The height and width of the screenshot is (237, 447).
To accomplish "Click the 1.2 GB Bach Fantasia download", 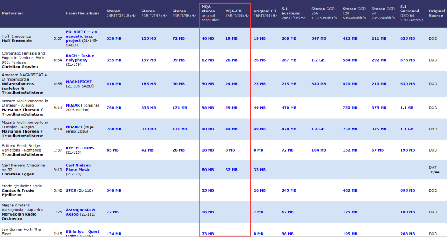I will [x=317, y=60].
